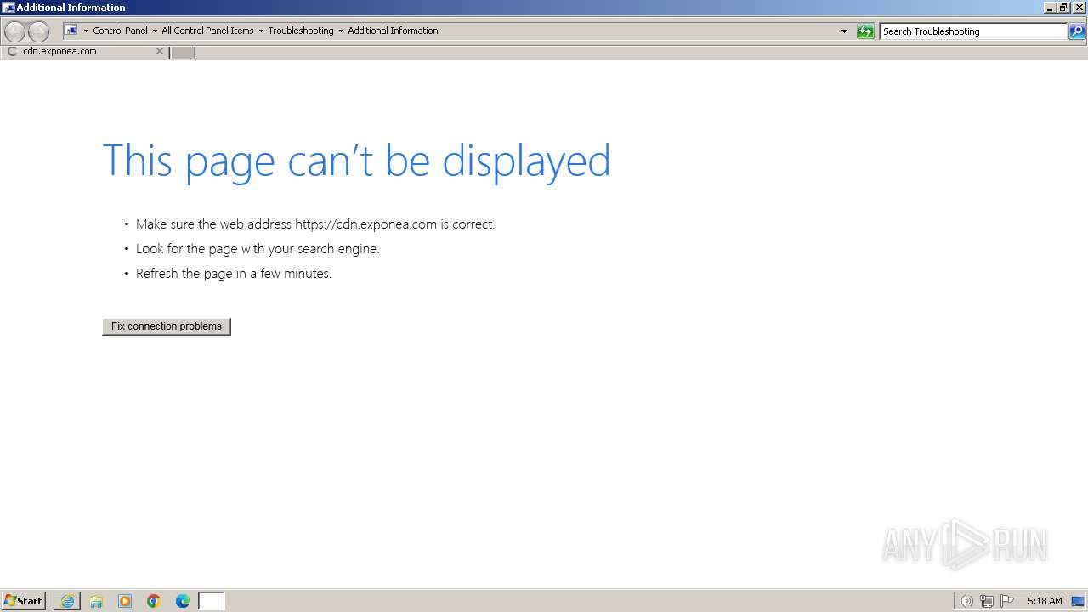Click the Show desktop tray icon
The height and width of the screenshot is (612, 1088).
tap(1079, 601)
